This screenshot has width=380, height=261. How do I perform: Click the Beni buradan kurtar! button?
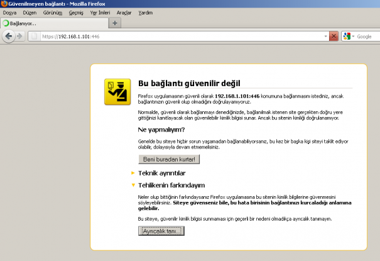click(x=169, y=159)
